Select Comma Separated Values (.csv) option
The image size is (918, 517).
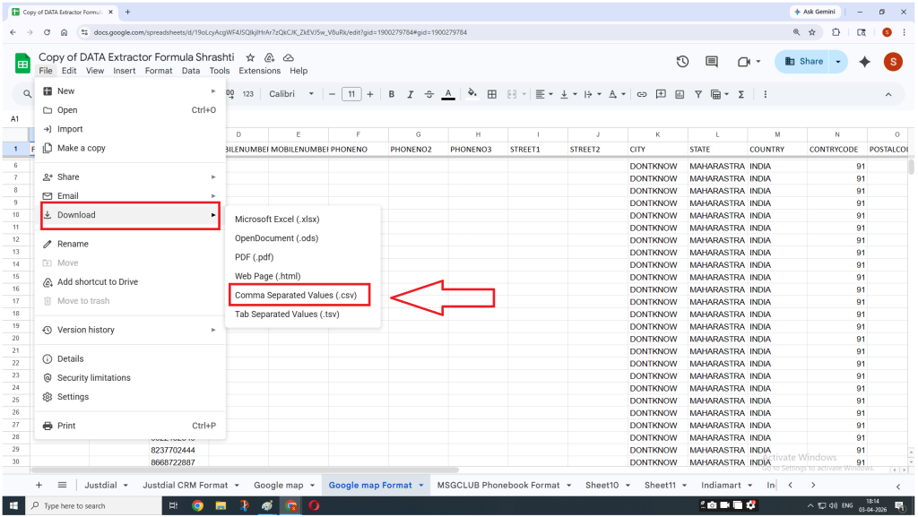[295, 296]
